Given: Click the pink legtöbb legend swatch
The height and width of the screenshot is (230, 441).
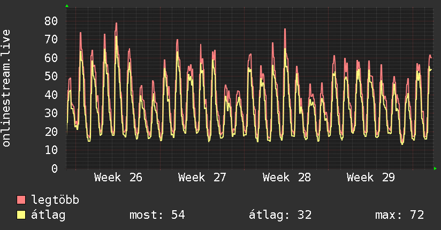Looking at the screenshot, I should [21, 200].
